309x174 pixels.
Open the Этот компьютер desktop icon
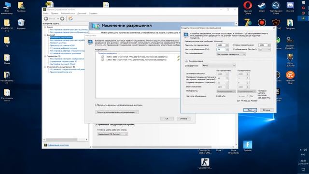(7, 8)
